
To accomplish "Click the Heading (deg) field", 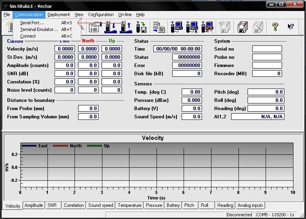I will (266, 109).
